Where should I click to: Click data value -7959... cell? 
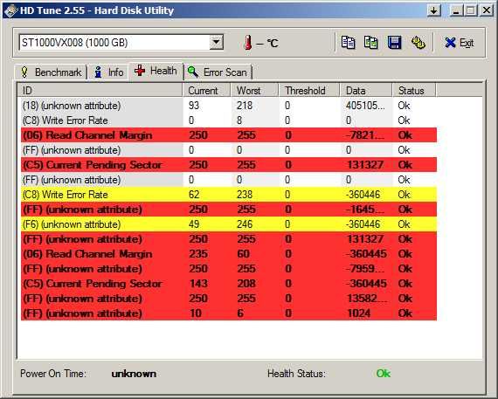pos(365,269)
